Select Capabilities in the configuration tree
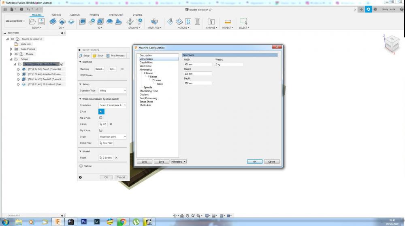 point(146,63)
